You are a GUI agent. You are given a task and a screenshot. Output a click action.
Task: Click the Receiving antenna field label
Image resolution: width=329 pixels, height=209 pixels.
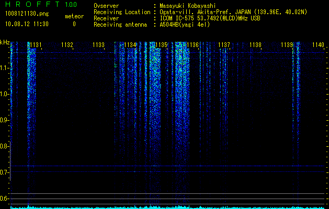pyautogui.click(x=120, y=25)
